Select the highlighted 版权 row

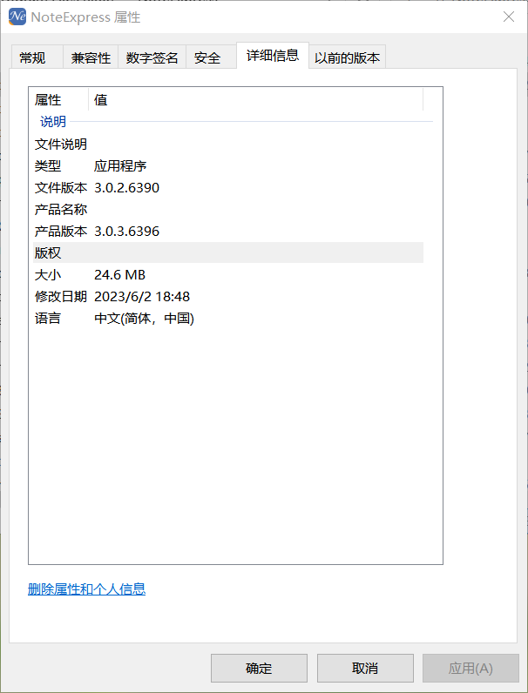[228, 252]
